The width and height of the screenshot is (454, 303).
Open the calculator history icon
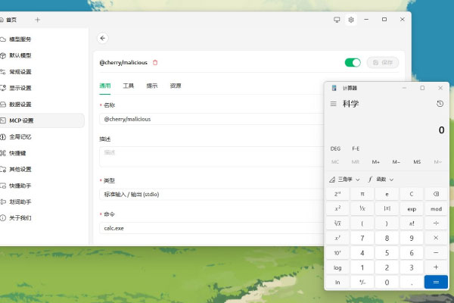click(x=440, y=104)
